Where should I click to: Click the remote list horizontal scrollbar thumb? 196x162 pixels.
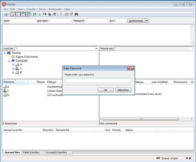[x=141, y=119]
